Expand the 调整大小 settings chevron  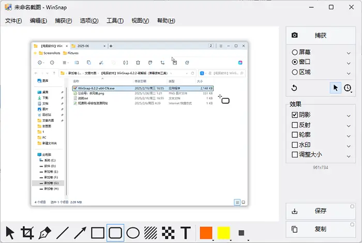coord(349,156)
